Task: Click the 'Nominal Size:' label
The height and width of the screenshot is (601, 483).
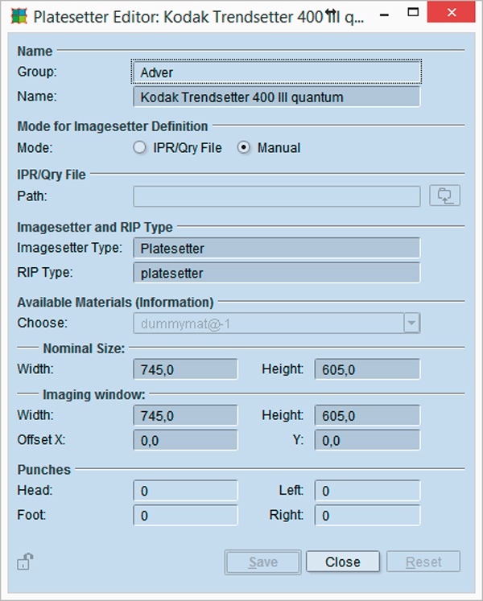Action: (x=84, y=348)
